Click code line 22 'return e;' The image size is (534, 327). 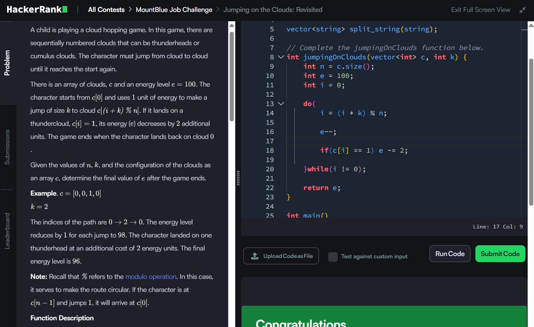coord(322,188)
